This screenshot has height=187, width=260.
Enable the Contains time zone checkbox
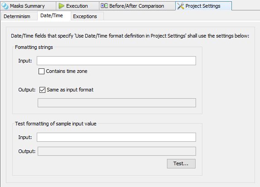[41, 72]
